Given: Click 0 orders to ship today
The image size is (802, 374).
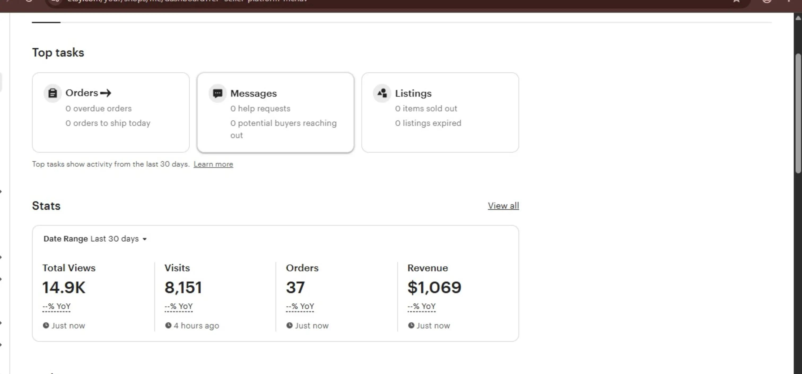Looking at the screenshot, I should [x=108, y=123].
